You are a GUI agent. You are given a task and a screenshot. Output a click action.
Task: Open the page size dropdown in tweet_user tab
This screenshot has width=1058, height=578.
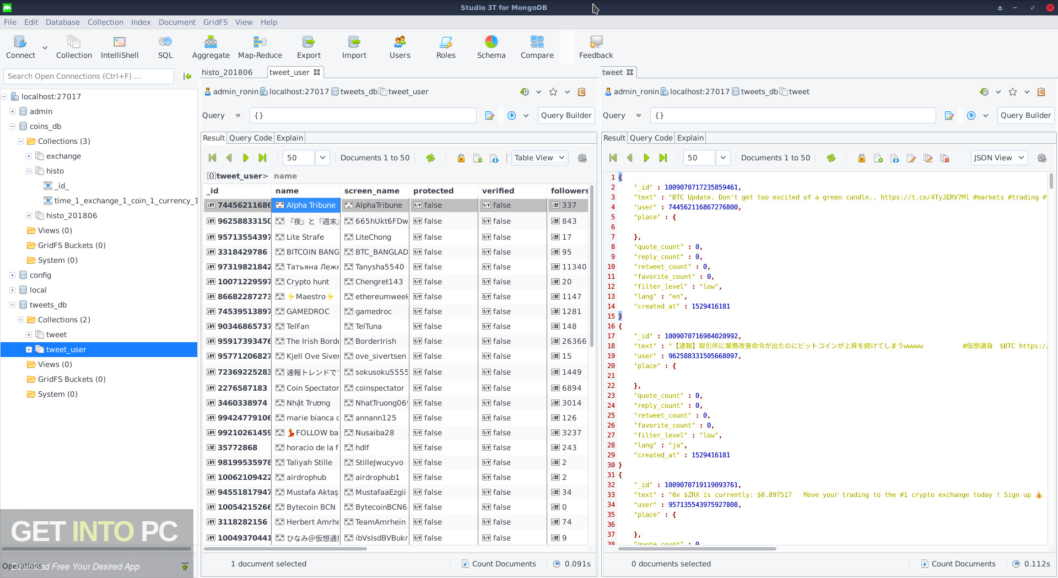pos(322,158)
